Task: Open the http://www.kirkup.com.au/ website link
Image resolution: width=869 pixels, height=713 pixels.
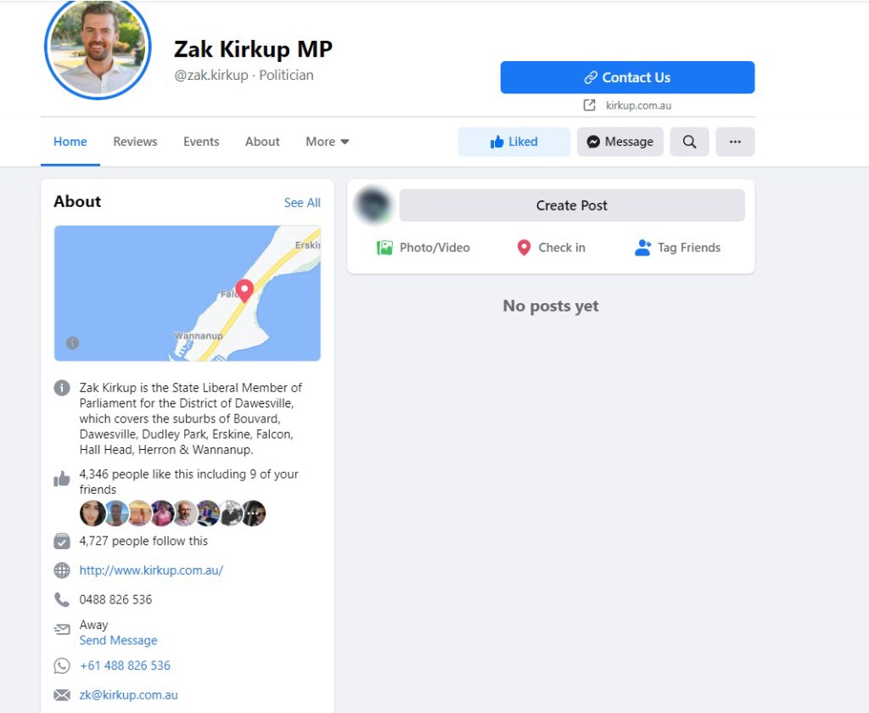Action: tap(151, 570)
